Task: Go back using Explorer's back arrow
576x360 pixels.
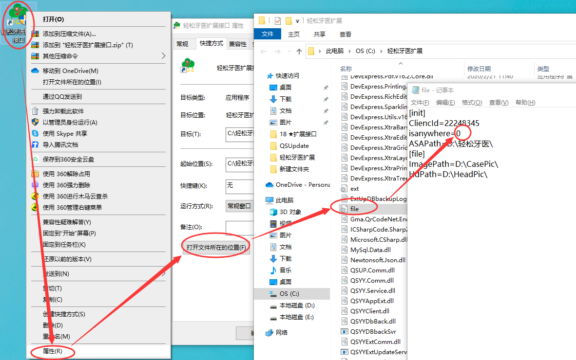Action: [263, 51]
